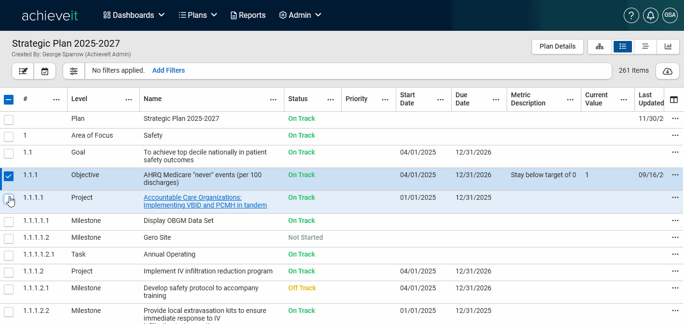This screenshot has width=684, height=324.
Task: Click the Not Started status text
Action: [x=306, y=237]
